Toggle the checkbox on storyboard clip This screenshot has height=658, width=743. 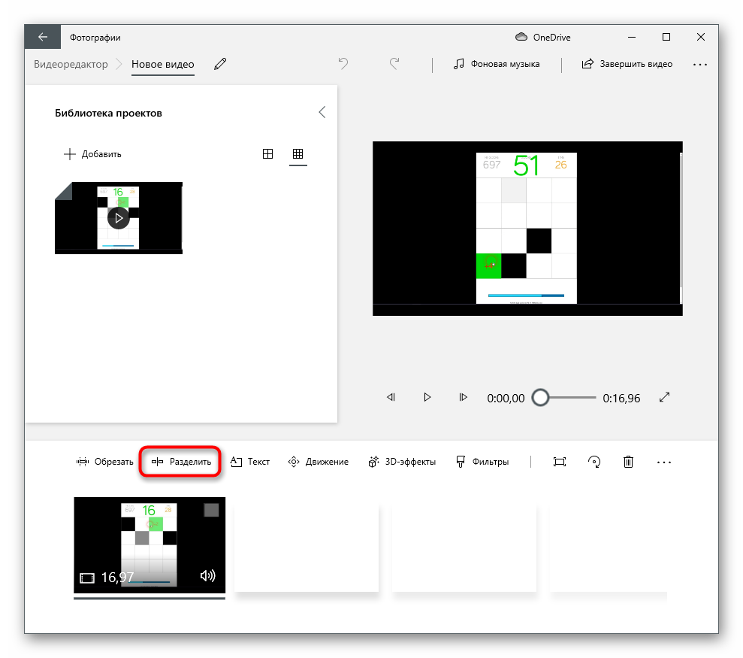point(212,510)
